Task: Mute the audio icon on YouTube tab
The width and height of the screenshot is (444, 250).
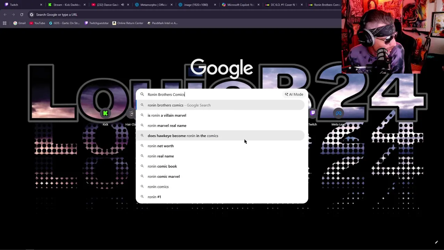Action: [122, 5]
